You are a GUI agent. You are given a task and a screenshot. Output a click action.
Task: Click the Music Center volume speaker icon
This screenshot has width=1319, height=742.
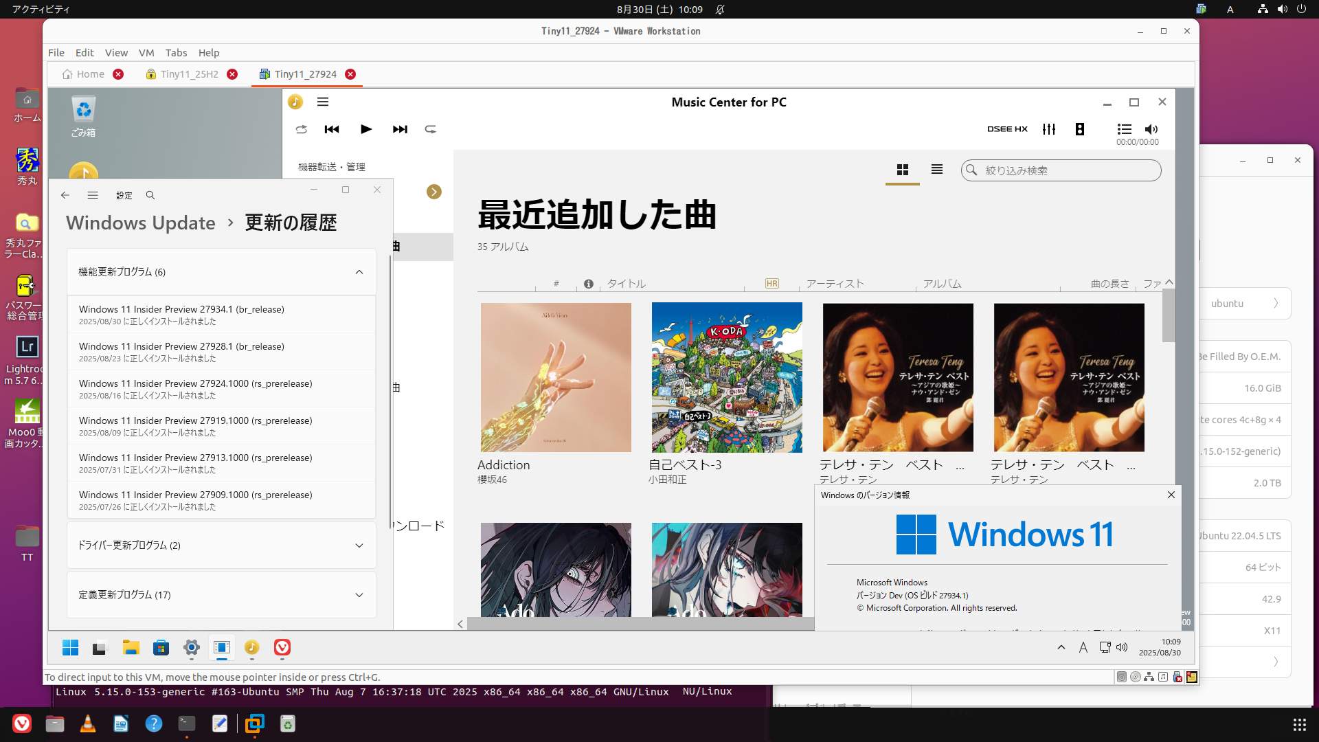1151,129
